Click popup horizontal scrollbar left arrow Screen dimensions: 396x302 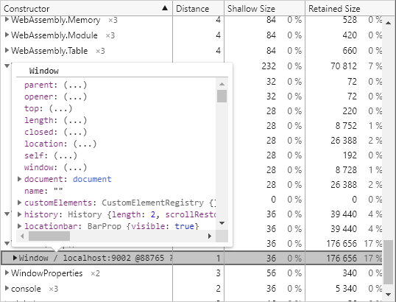22,236
